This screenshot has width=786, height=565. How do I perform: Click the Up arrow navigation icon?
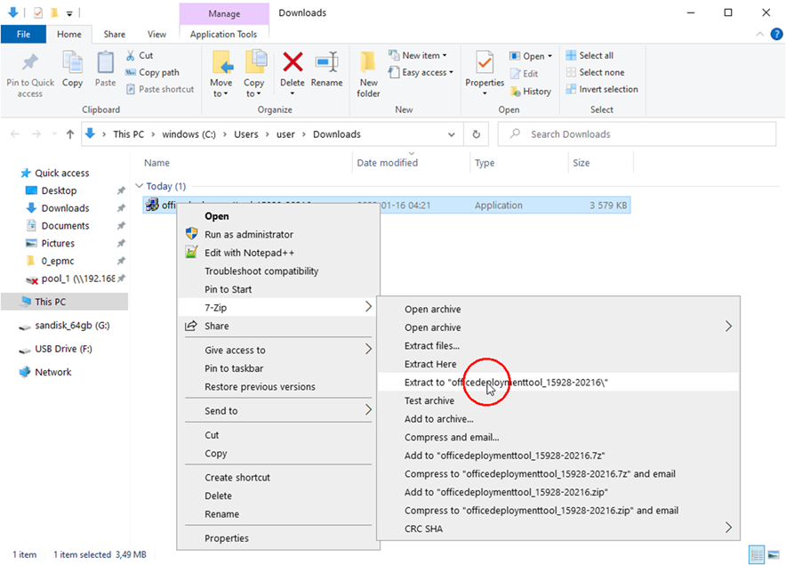70,134
